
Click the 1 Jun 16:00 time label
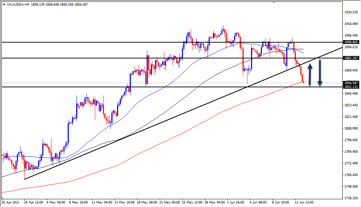click(236, 202)
